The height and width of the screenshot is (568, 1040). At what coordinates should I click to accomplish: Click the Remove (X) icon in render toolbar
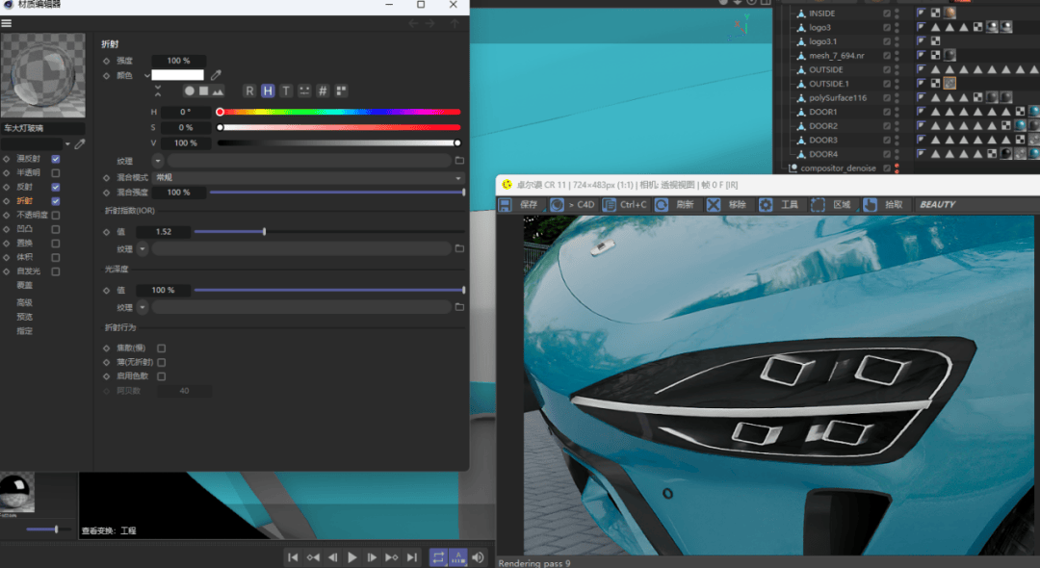click(714, 205)
